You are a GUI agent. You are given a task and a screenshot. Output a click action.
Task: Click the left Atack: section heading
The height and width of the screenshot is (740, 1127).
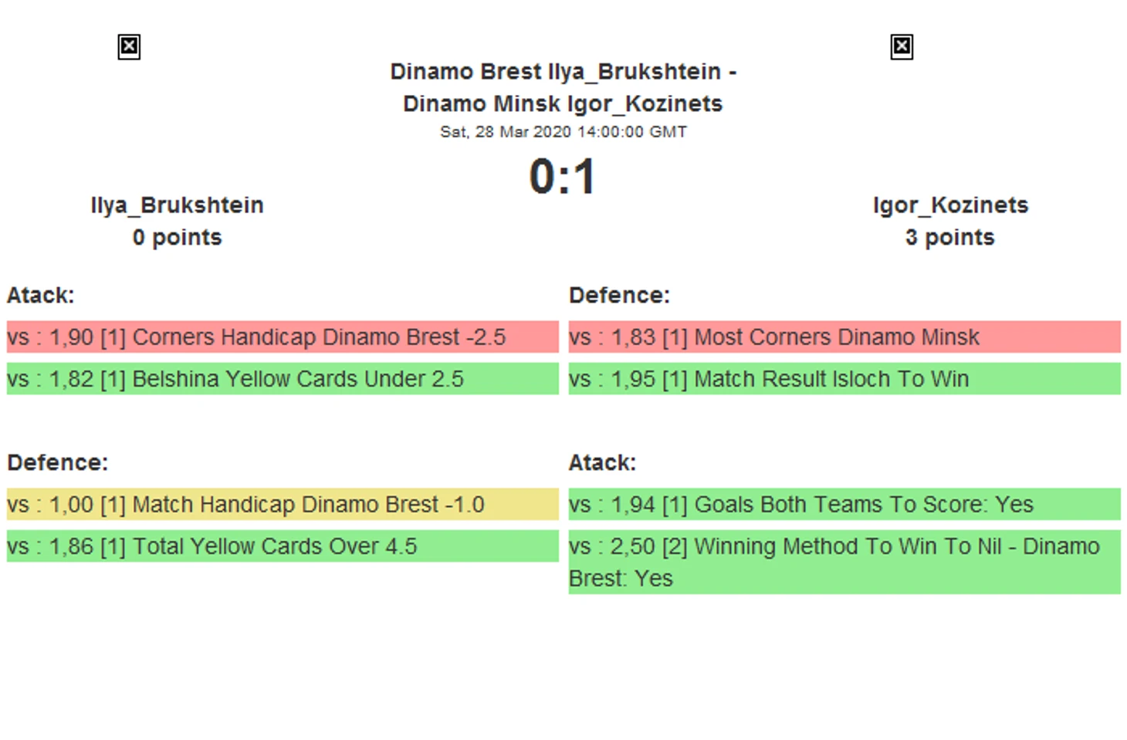pos(41,296)
